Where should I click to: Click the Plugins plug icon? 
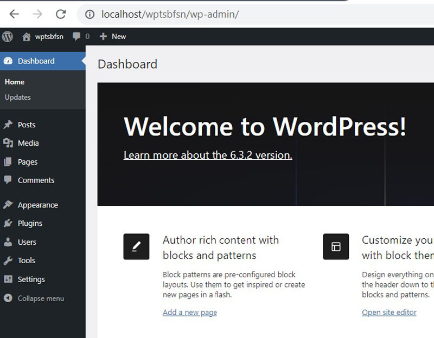[8, 223]
